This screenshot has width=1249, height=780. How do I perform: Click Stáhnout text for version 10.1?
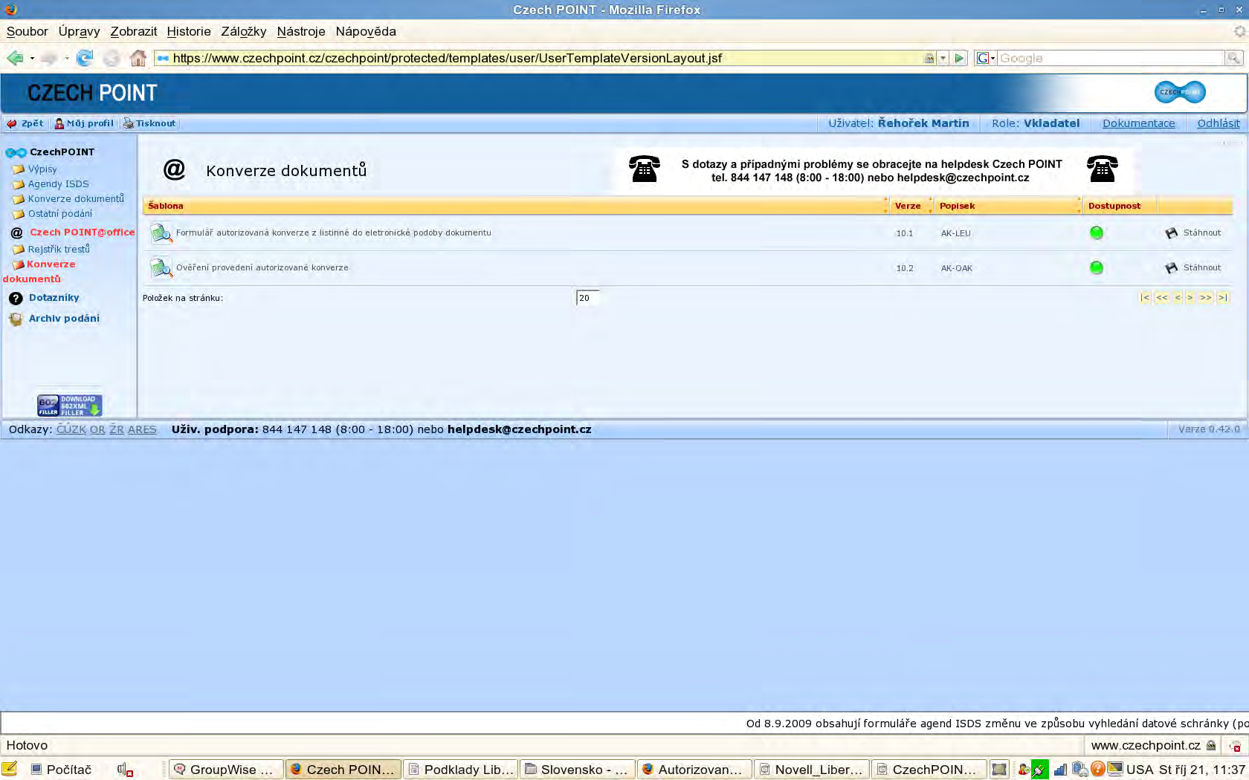[1202, 233]
